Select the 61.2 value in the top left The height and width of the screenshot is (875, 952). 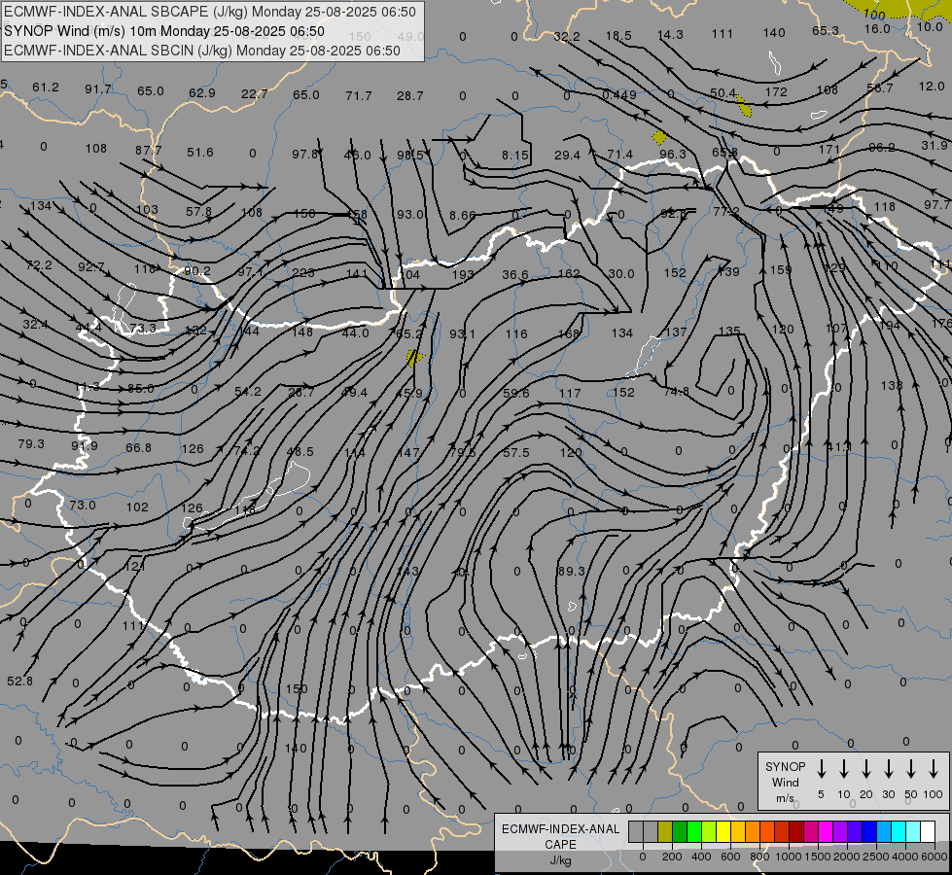[x=46, y=87]
